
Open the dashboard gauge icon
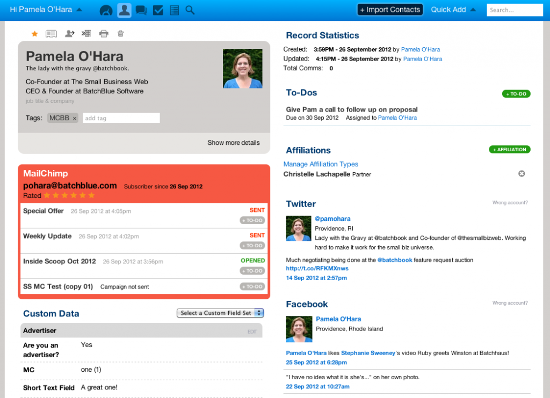click(x=106, y=10)
